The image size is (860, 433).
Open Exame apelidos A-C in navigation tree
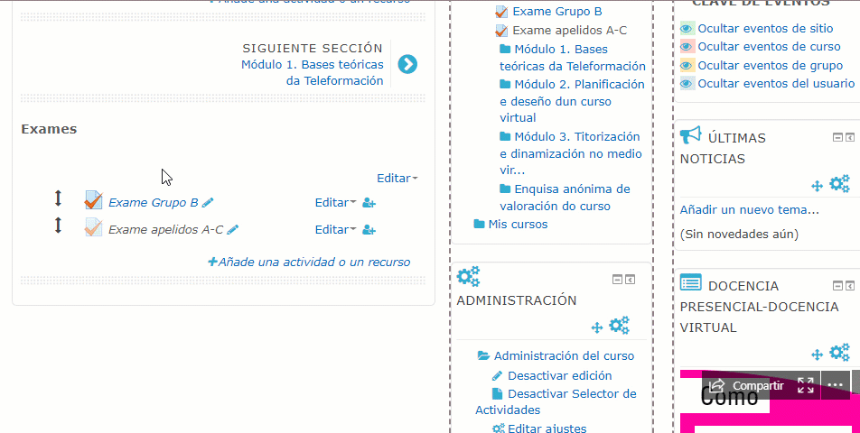569,30
